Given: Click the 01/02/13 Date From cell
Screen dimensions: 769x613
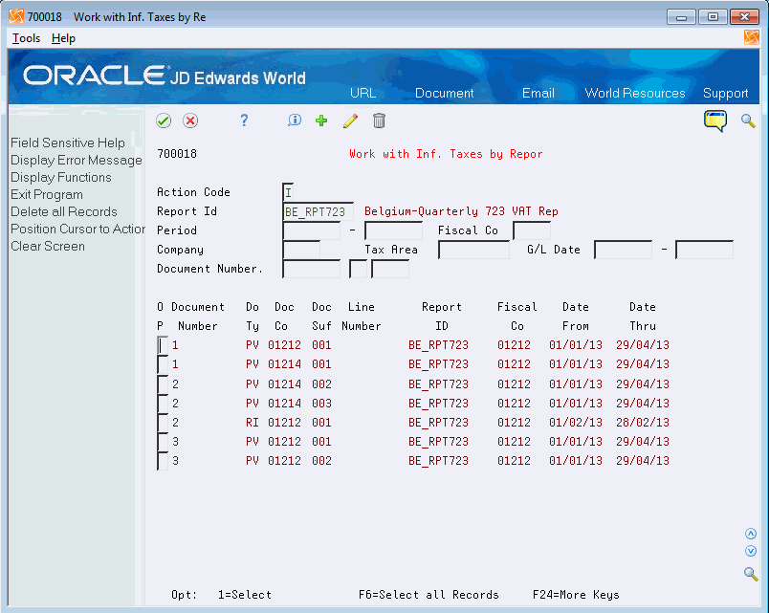Looking at the screenshot, I should (576, 423).
